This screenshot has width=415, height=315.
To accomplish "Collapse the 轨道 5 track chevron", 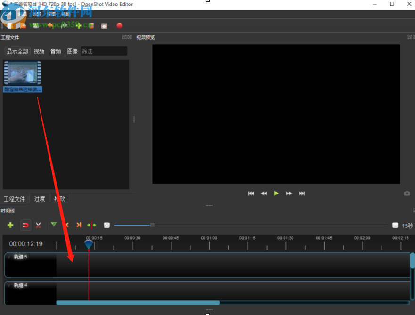I will point(9,257).
